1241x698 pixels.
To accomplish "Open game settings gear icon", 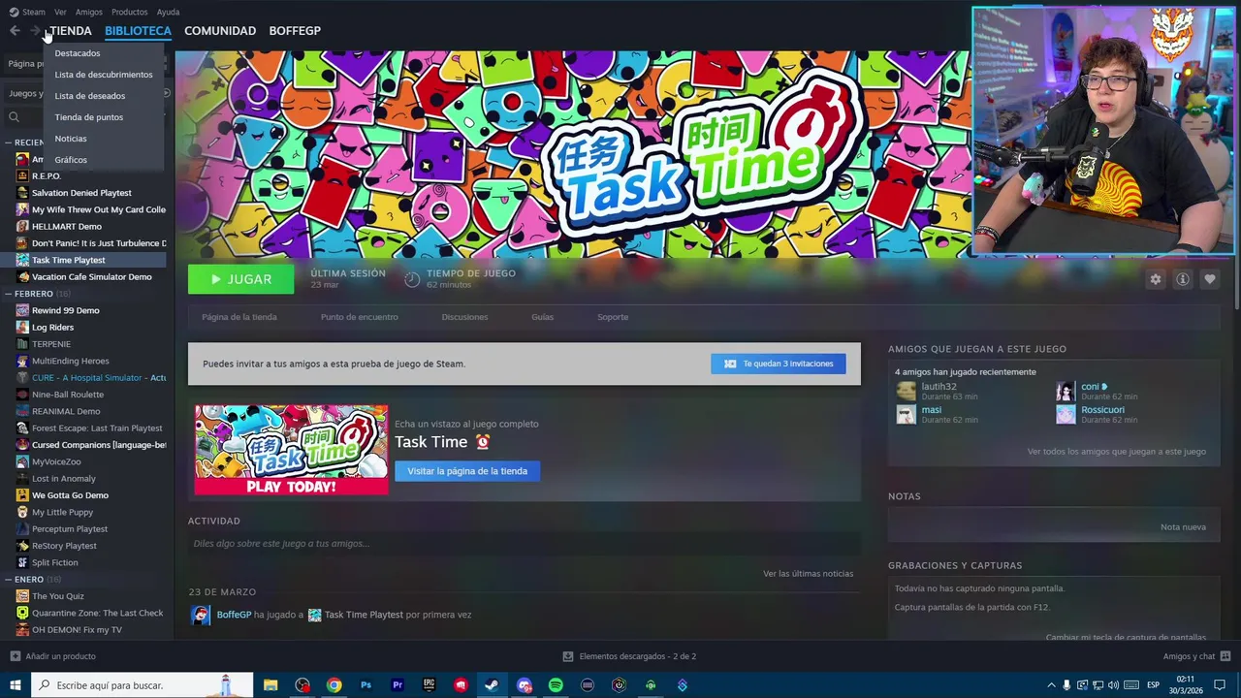I will pyautogui.click(x=1155, y=279).
